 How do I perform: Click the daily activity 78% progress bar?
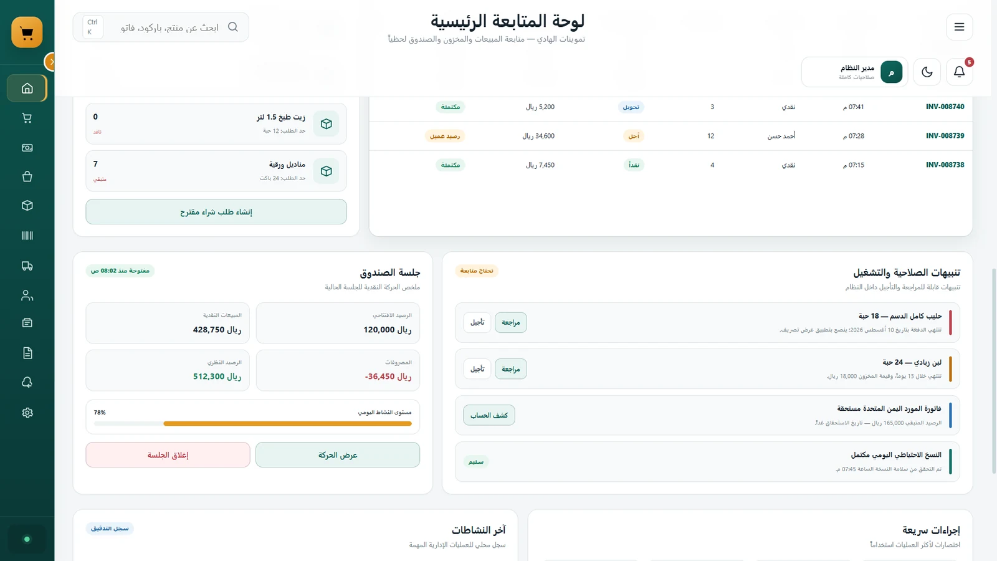pyautogui.click(x=253, y=423)
